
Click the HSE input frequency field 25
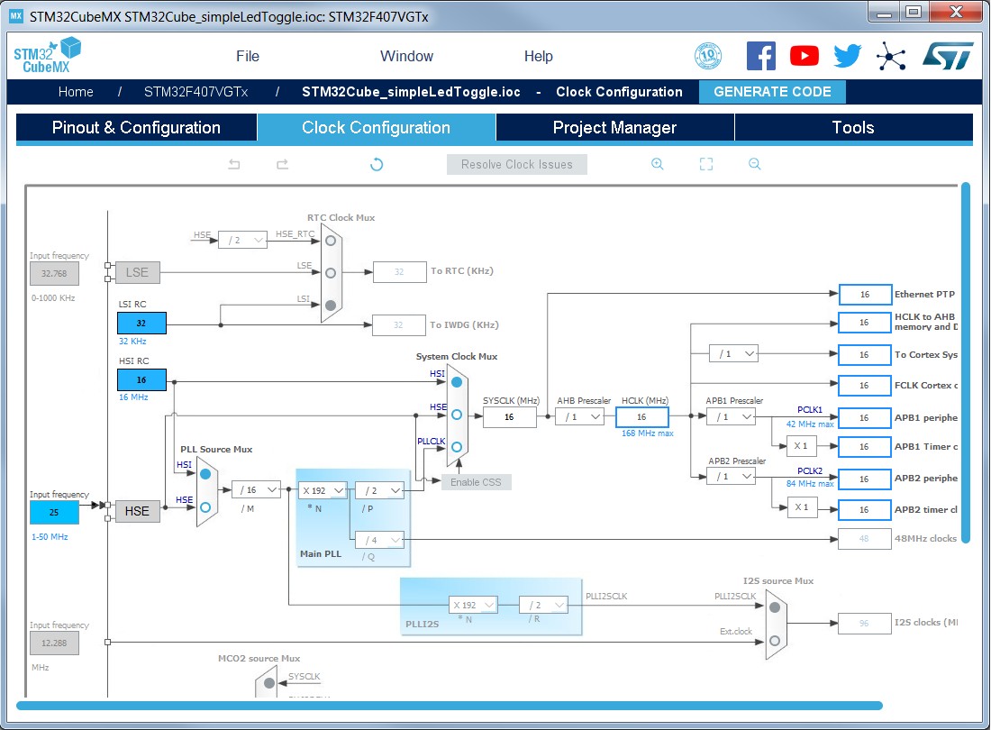(x=54, y=512)
